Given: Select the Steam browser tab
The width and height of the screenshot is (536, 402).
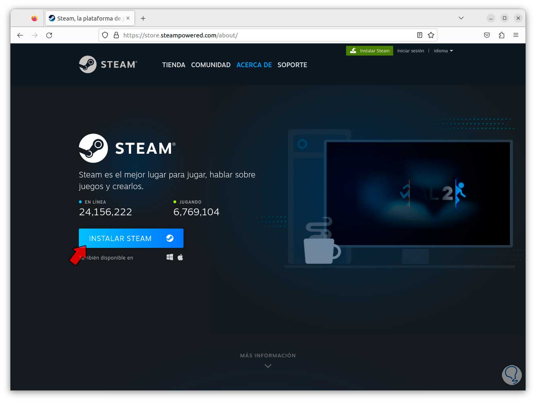Looking at the screenshot, I should (90, 19).
